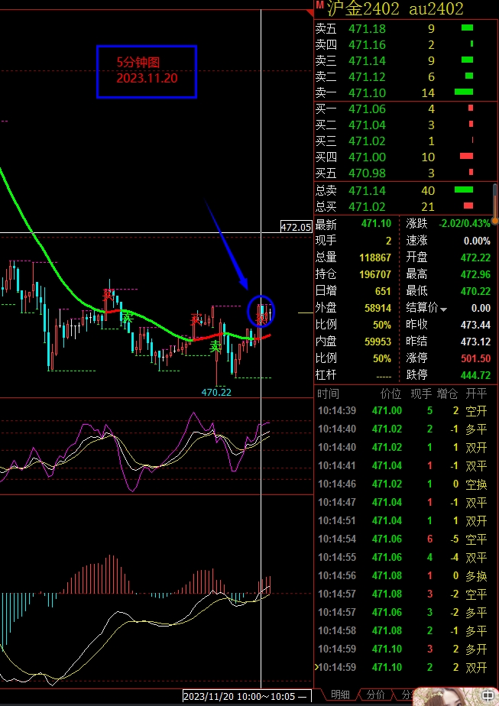Click the 472.05 crosshair price label

tap(296, 227)
